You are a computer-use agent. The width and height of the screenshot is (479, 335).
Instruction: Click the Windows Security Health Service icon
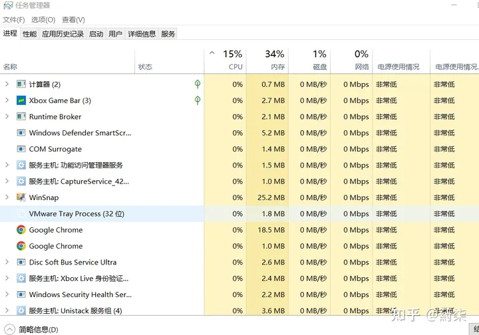tap(21, 294)
